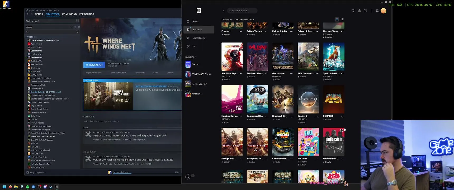Open the Steam 'Juegos' menu
454x190 pixels.
pos(50,11)
